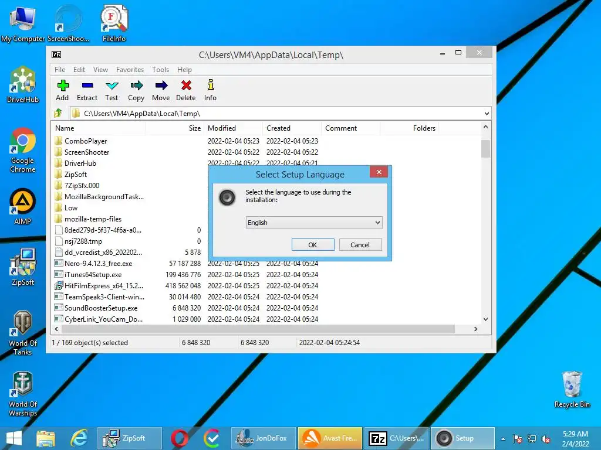This screenshot has height=450, width=601.
Task: Open the Tools menu
Action: (160, 70)
